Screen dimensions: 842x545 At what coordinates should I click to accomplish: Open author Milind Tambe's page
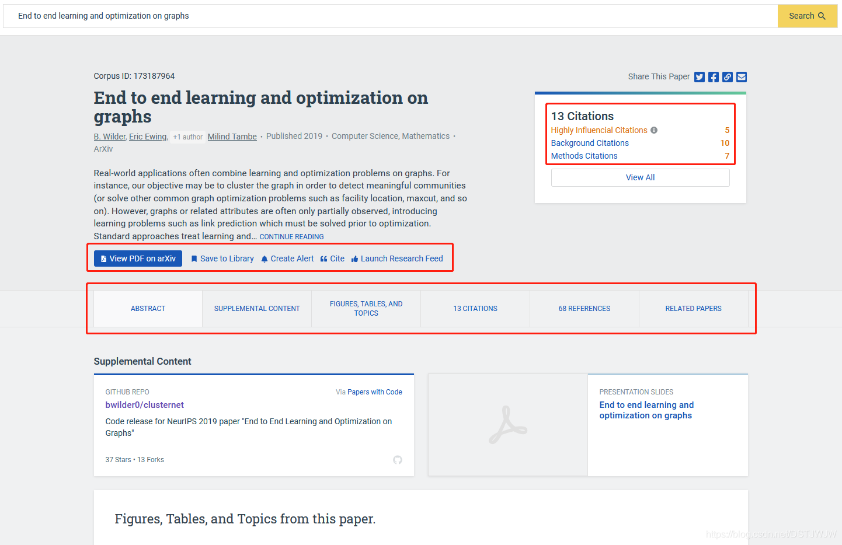tap(232, 137)
